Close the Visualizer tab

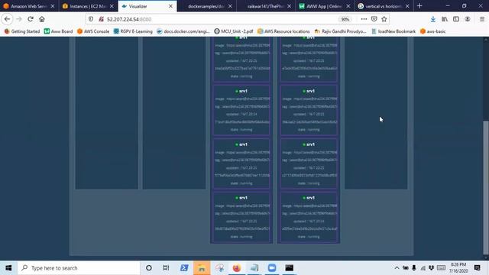click(x=170, y=6)
